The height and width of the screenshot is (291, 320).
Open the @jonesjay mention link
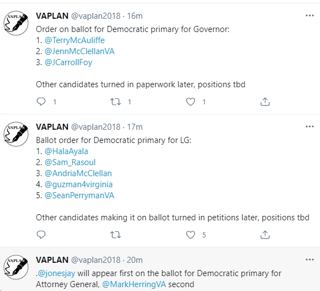56,273
